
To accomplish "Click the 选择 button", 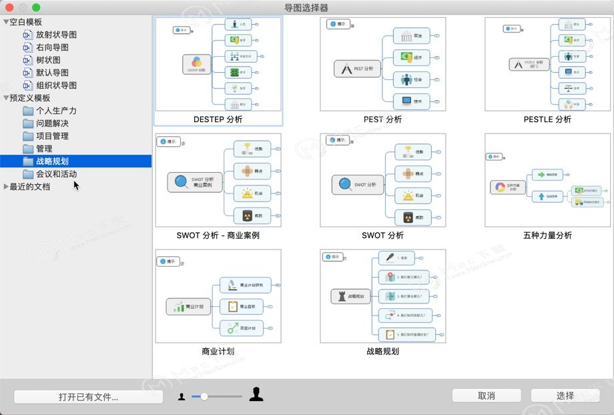I will coord(565,396).
